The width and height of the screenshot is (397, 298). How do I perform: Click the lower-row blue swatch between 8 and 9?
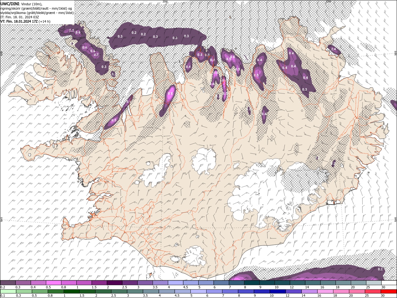(246, 291)
